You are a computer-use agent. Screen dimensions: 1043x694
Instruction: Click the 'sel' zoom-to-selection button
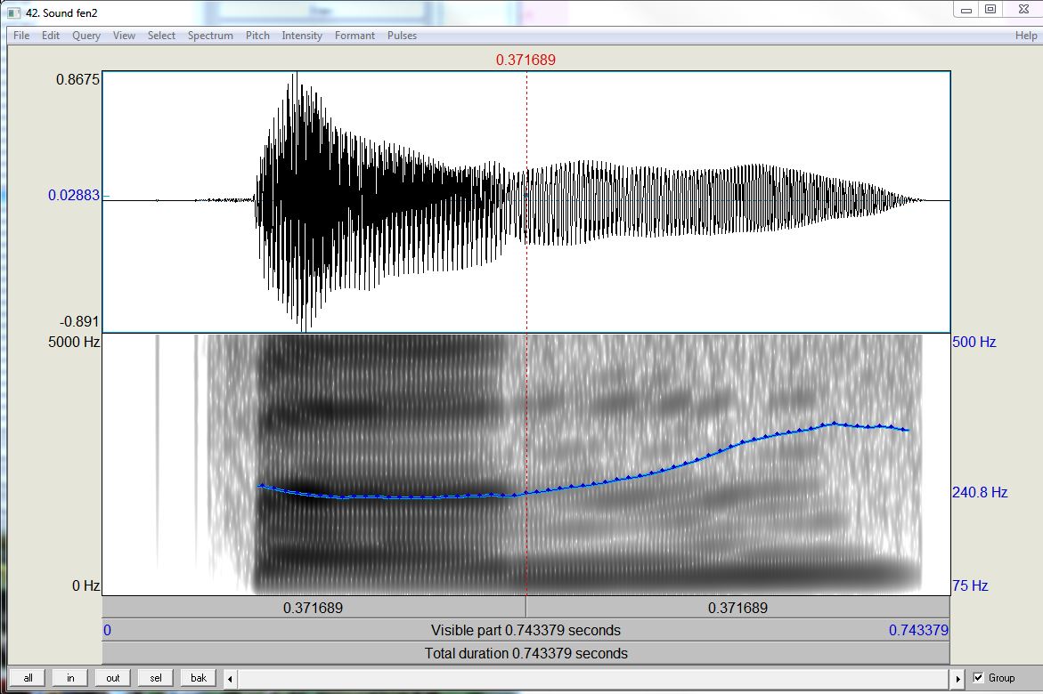click(x=156, y=678)
